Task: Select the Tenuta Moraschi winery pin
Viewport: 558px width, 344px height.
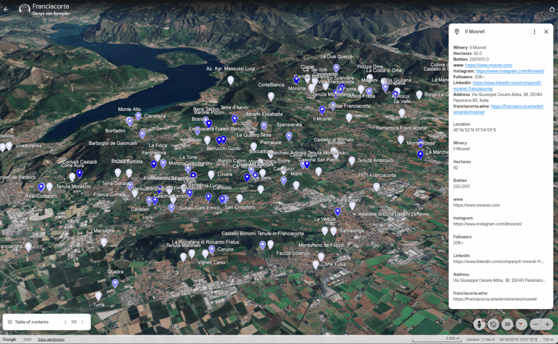Action: pyautogui.click(x=50, y=187)
